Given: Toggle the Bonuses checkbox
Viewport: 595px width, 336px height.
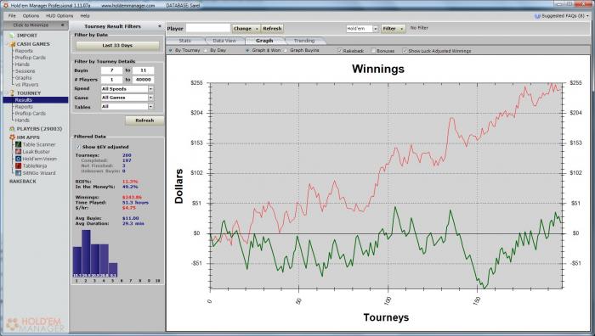Looking at the screenshot, I should [x=373, y=50].
